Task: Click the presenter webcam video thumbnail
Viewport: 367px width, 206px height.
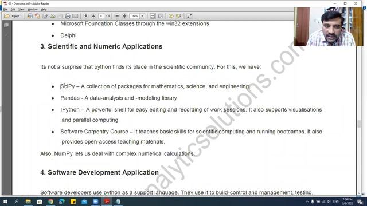Action: [x=329, y=27]
